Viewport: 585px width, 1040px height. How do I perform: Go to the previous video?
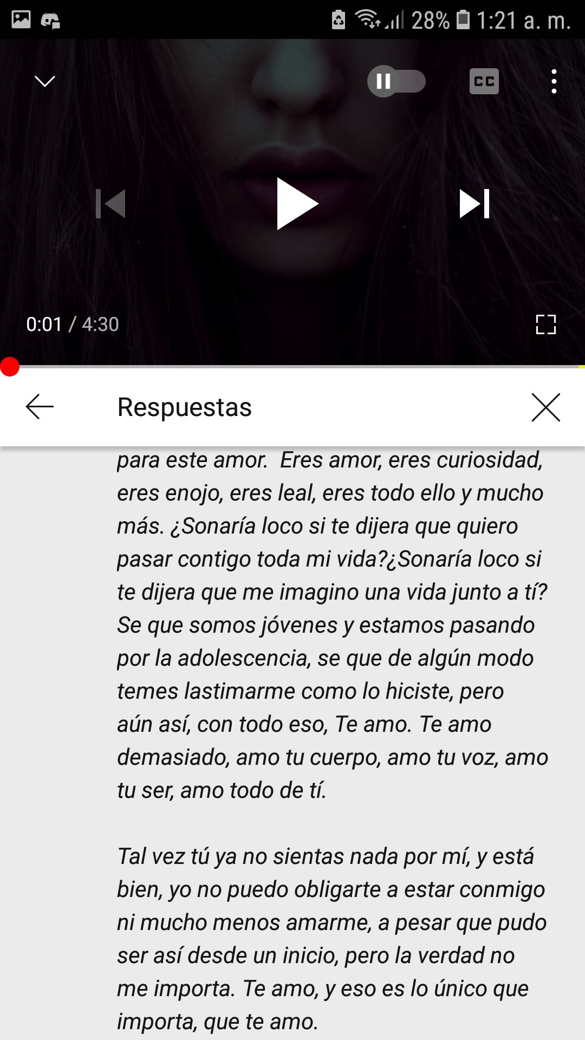110,204
